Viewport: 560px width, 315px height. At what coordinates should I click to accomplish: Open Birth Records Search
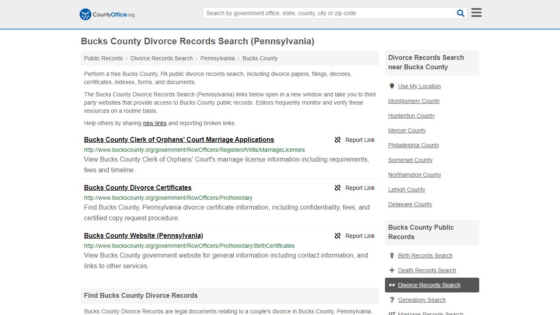425,256
